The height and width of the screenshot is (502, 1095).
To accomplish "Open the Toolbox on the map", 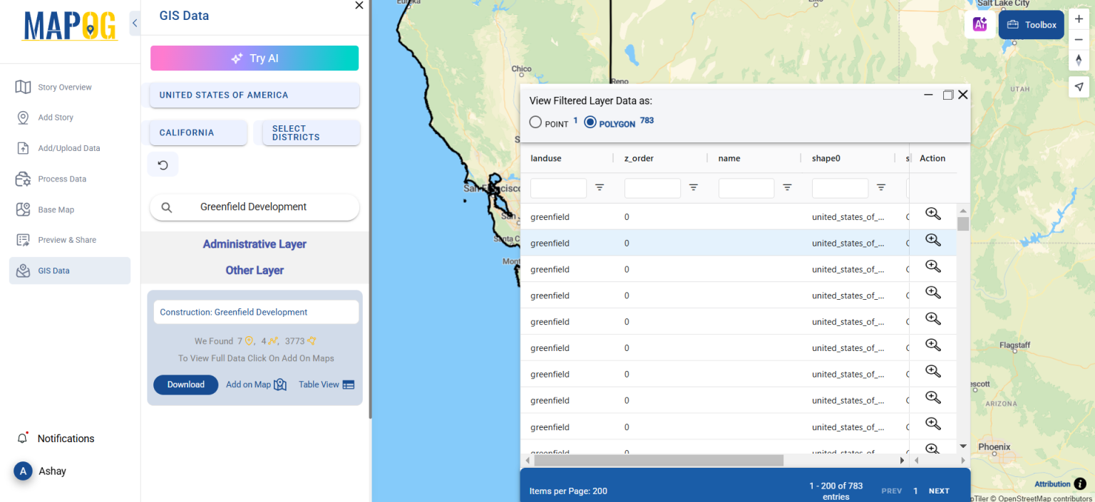I will point(1031,24).
